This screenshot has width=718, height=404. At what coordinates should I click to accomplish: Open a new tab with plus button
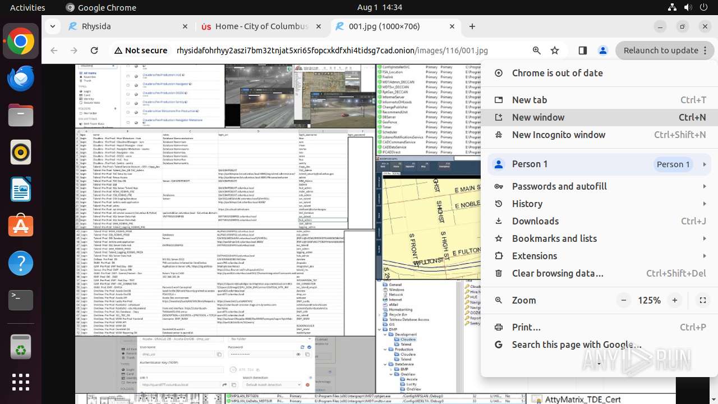pos(472,26)
